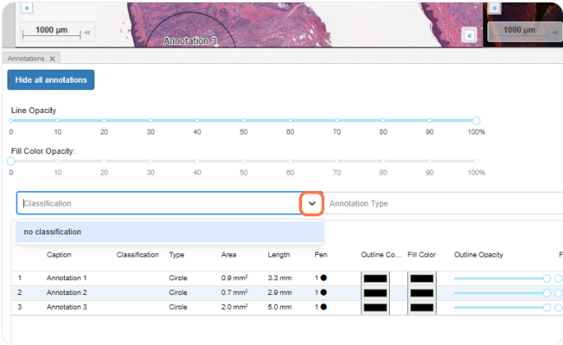Click the pen dot for Annotation 2
This screenshot has width=563, height=345.
[x=323, y=293]
